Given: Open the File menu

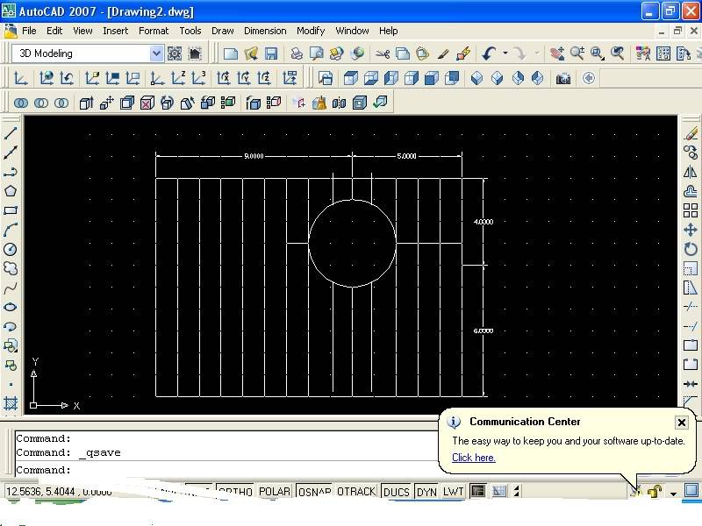Looking at the screenshot, I should coord(29,31).
